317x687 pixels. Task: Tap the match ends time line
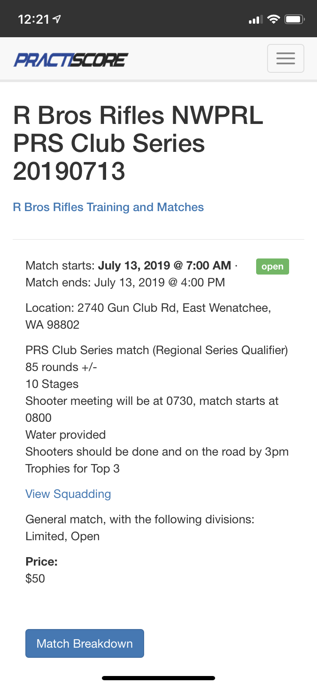pos(125,283)
